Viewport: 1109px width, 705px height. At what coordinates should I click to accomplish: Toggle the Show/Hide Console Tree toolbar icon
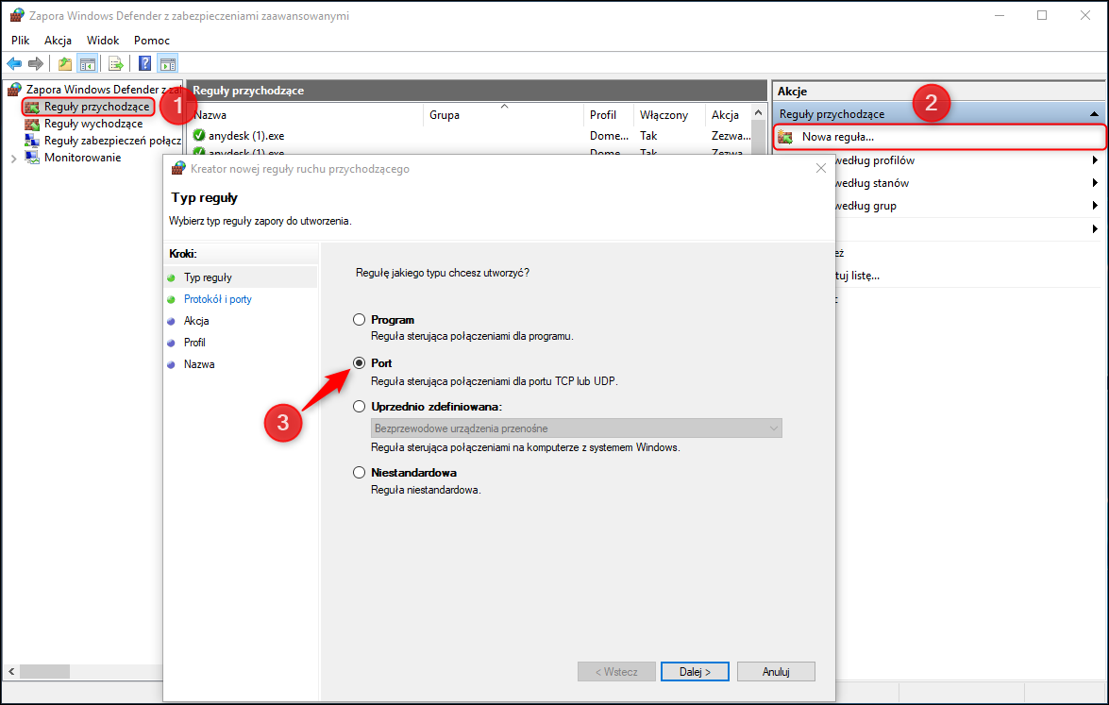coord(88,63)
